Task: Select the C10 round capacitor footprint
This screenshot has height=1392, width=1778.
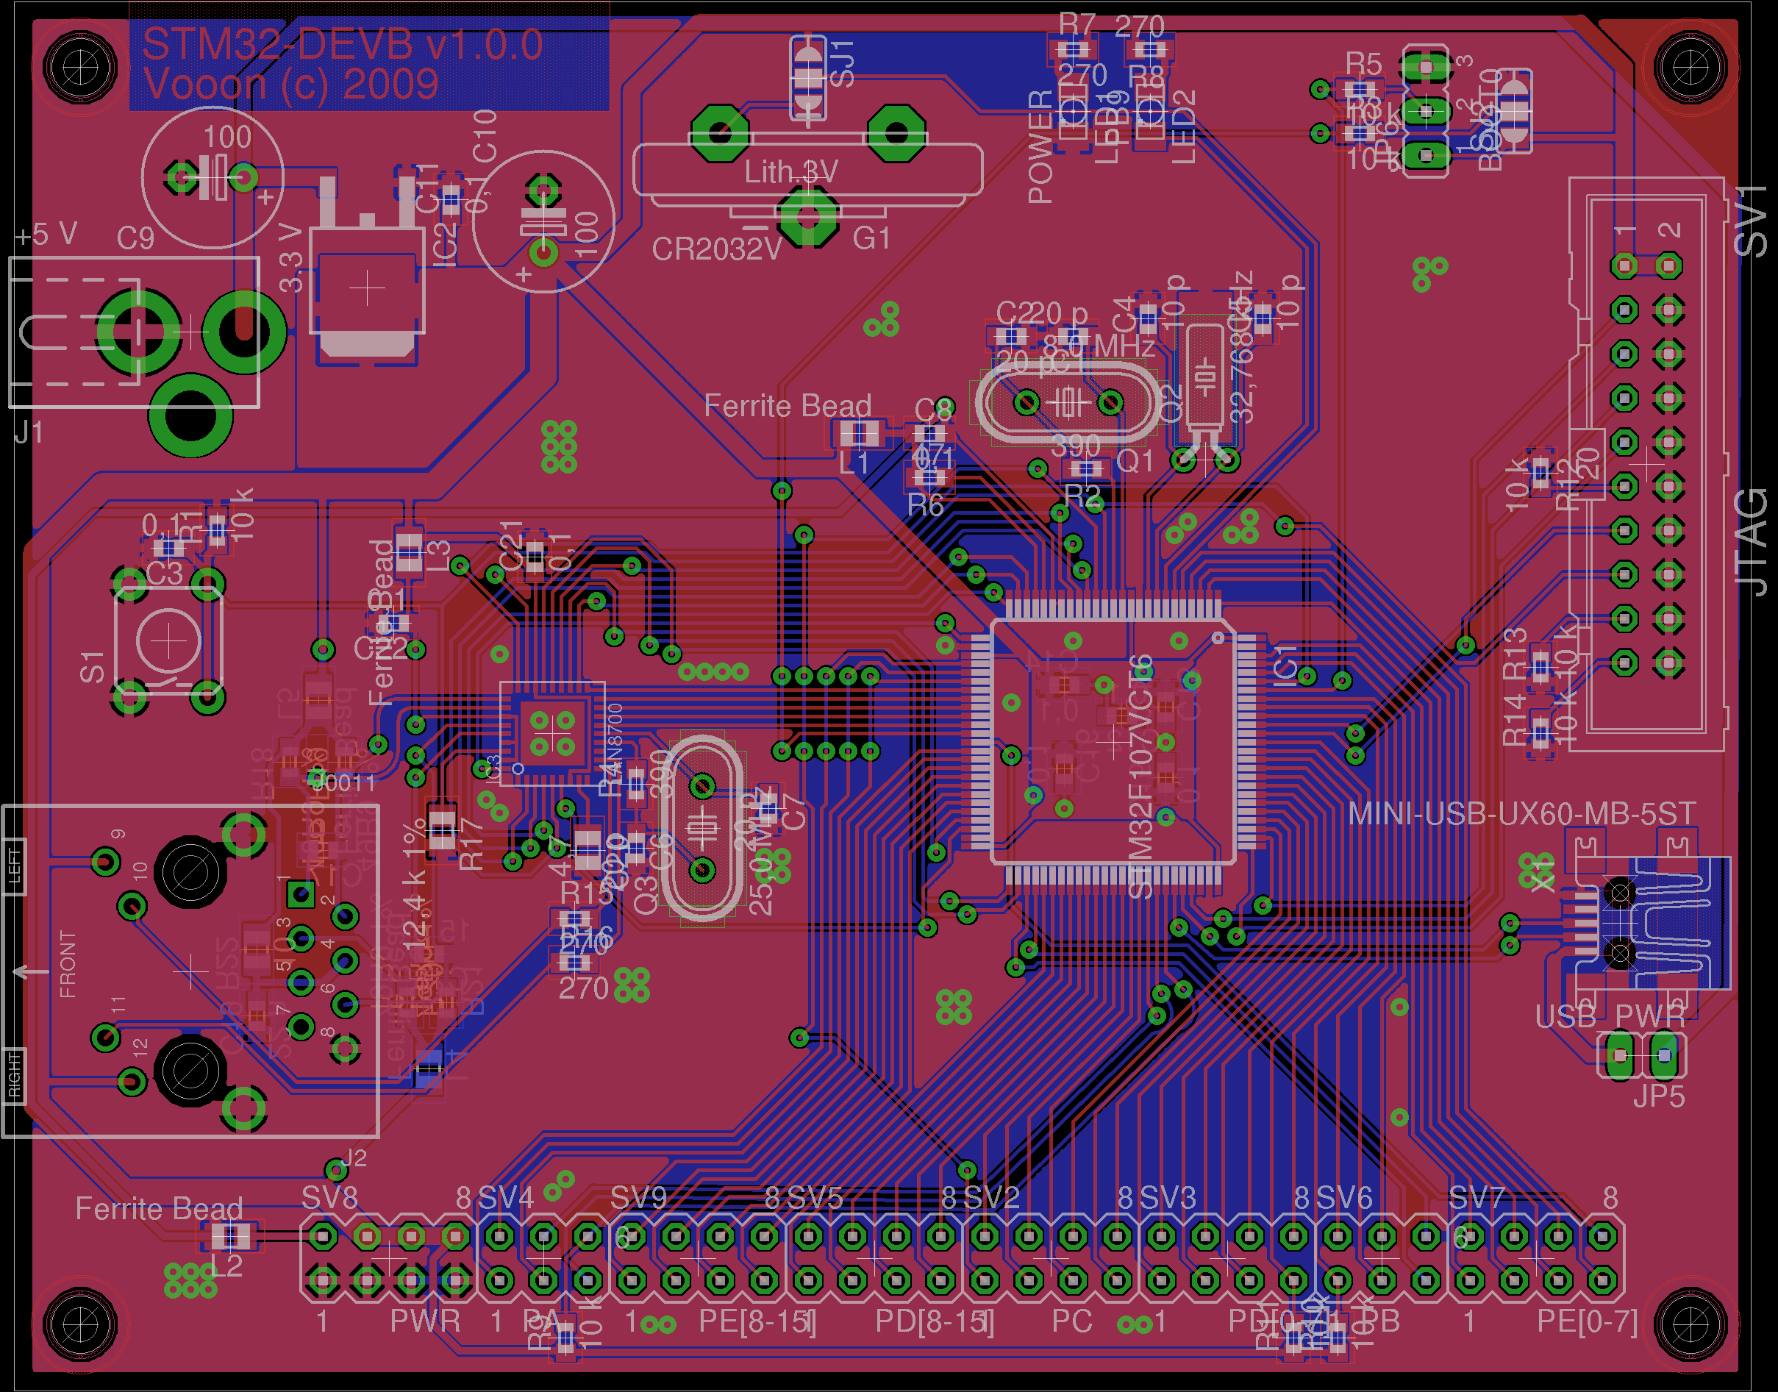Action: pyautogui.click(x=543, y=221)
